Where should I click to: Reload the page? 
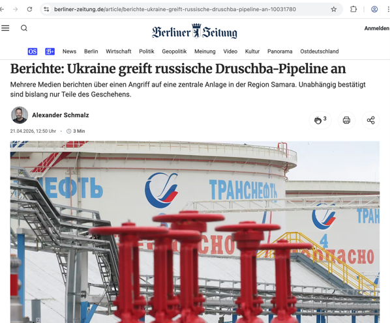(29, 9)
